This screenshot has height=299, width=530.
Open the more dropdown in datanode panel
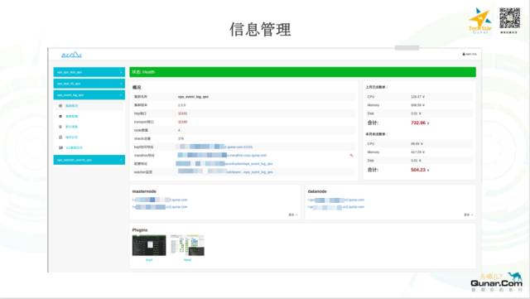point(468,215)
